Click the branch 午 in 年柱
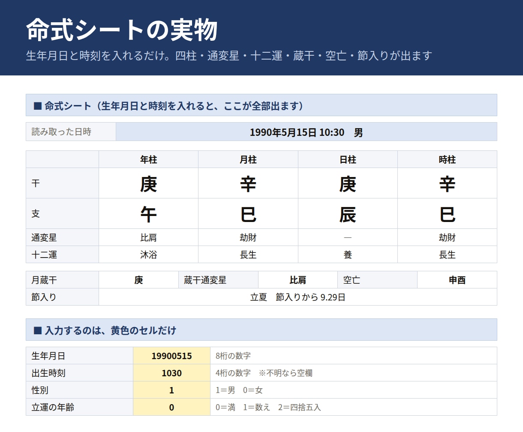Image resolution: width=523 pixels, height=432 pixels. [148, 214]
